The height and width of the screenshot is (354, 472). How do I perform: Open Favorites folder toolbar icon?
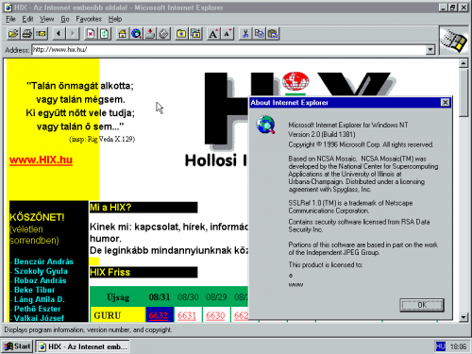(181, 33)
